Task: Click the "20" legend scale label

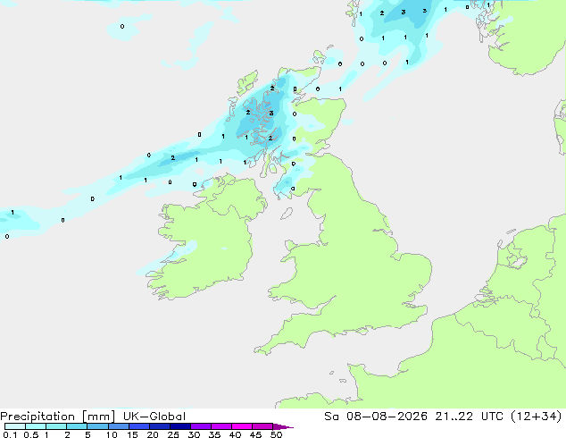Action: [153, 434]
